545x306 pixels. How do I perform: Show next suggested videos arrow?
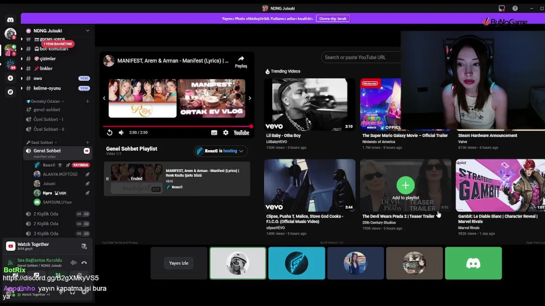point(250,98)
